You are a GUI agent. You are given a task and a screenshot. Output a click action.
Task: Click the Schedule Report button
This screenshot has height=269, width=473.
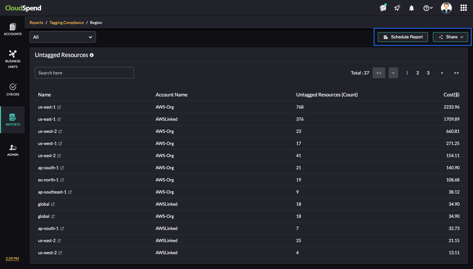tap(403, 37)
